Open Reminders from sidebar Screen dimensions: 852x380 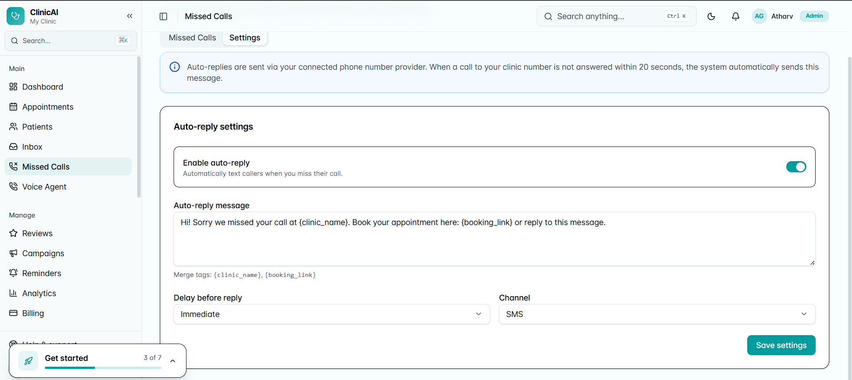click(x=68, y=273)
